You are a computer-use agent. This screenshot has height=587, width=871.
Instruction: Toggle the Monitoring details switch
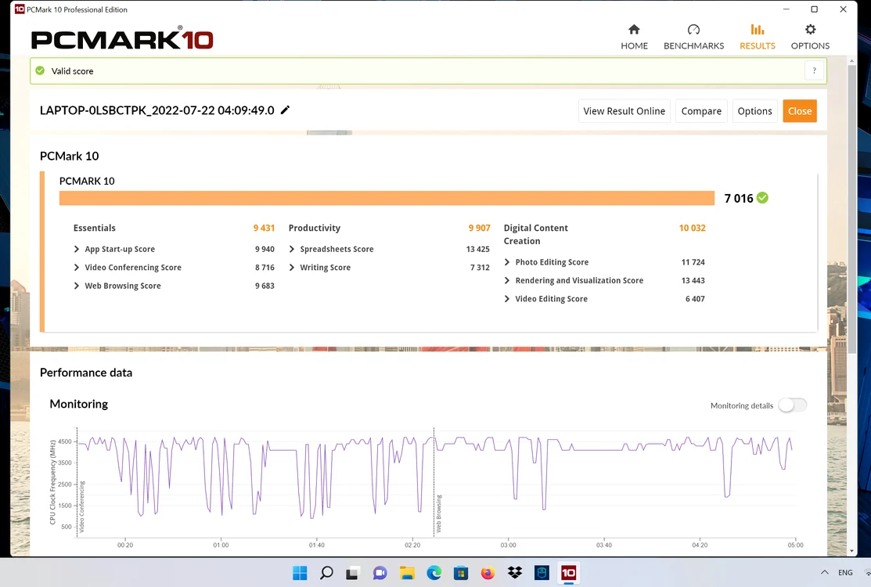click(x=792, y=405)
